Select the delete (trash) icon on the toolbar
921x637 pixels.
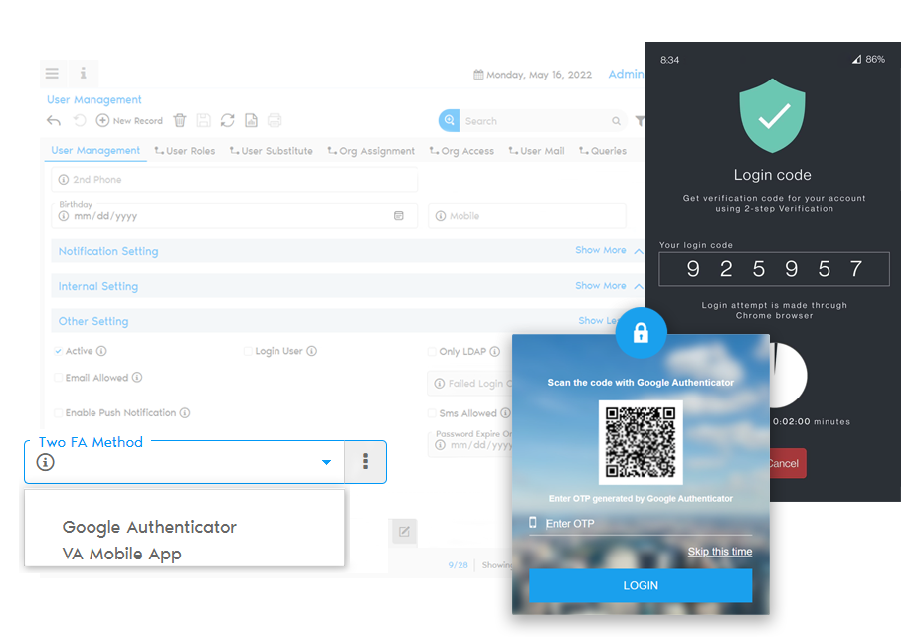tap(179, 120)
